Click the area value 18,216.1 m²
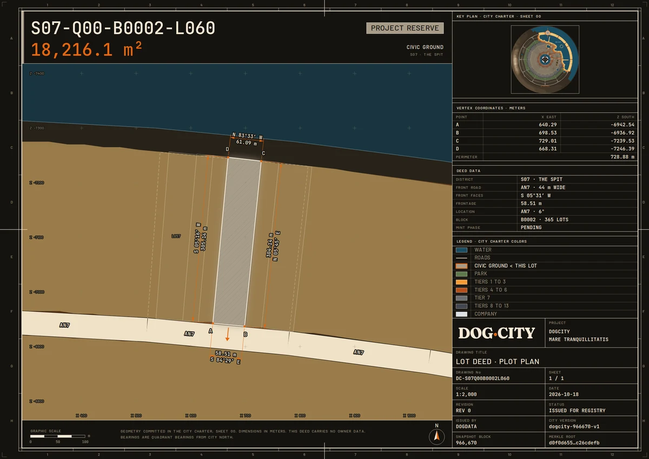 coord(87,50)
